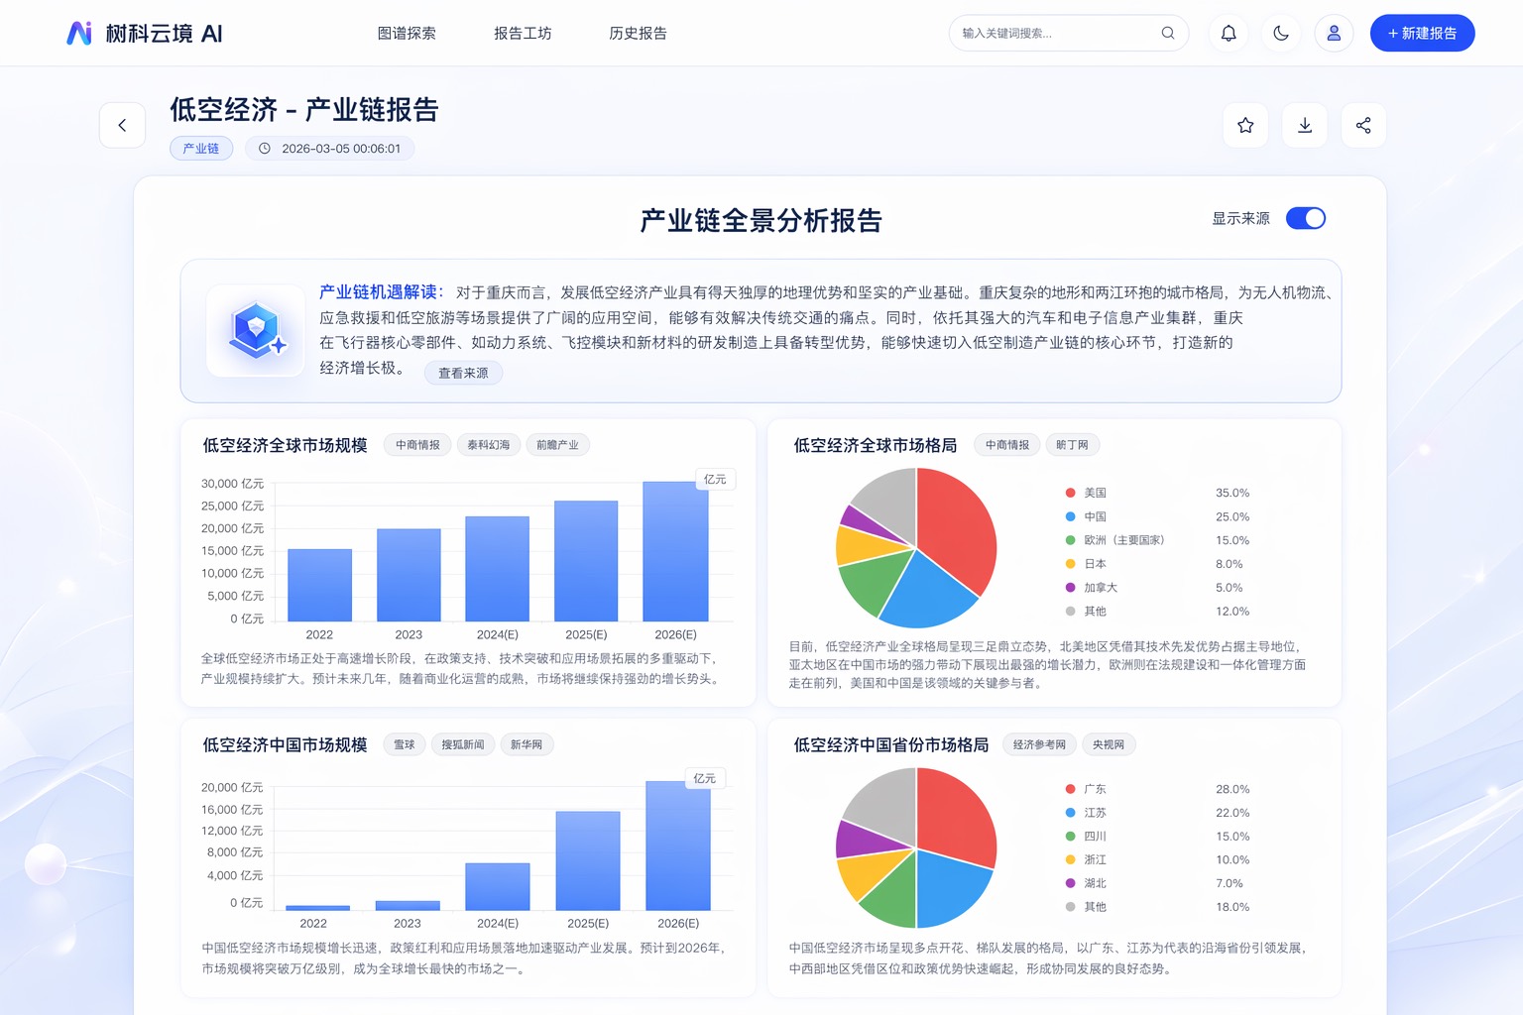
Task: Open the 新华网 source tag
Action: [x=527, y=744]
